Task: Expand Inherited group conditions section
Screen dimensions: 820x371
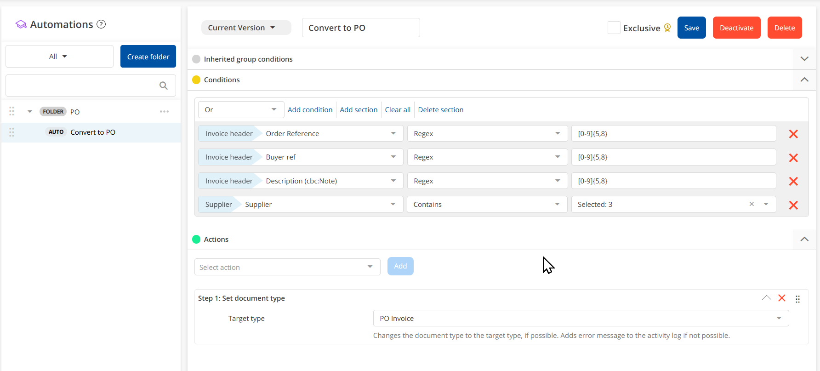Action: click(x=804, y=59)
